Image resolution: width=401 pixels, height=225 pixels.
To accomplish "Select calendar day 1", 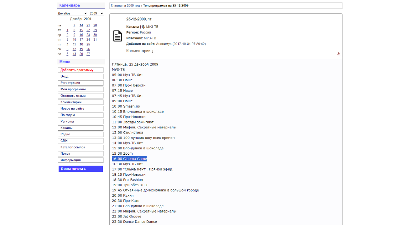I will (x=67, y=30).
